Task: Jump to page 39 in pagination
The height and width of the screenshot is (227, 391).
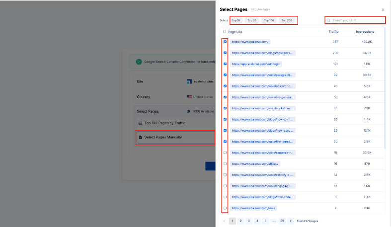Action: [282, 221]
